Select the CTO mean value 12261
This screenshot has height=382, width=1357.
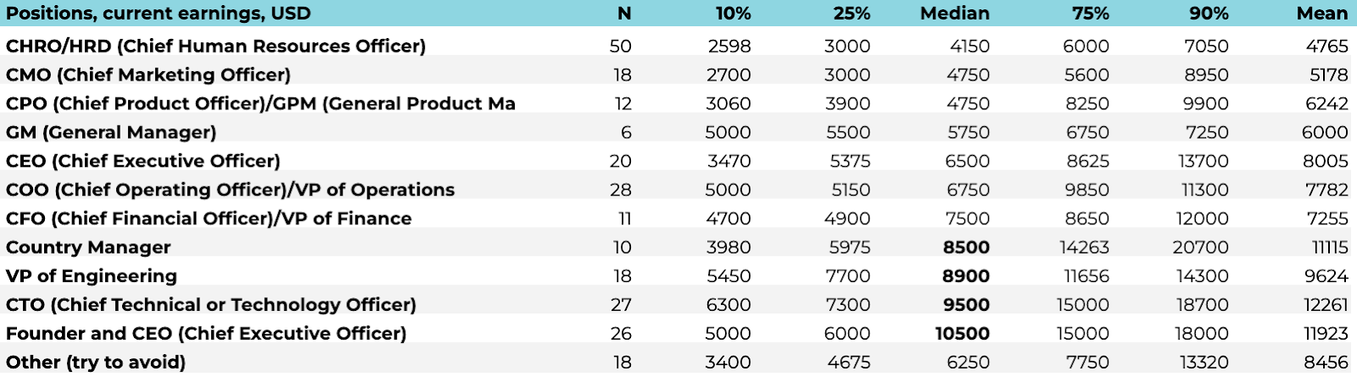(1326, 305)
